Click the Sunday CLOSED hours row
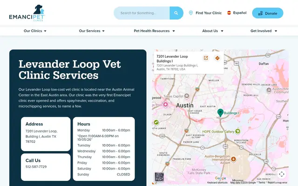Screen dimensions: 298x186 point(104,174)
